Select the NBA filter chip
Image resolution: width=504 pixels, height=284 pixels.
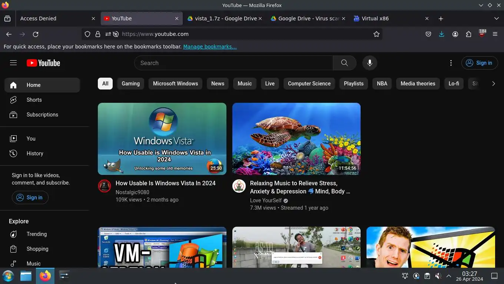point(382,84)
